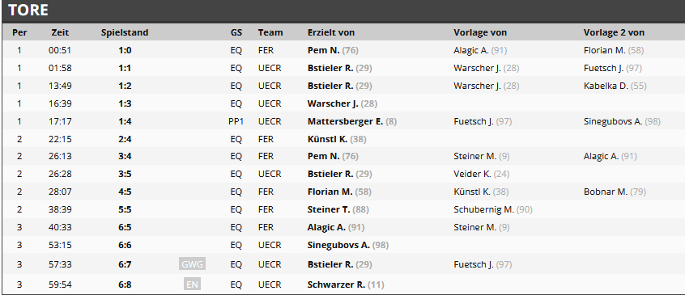Click the Erzielt von column header
685x295 pixels.
[330, 32]
